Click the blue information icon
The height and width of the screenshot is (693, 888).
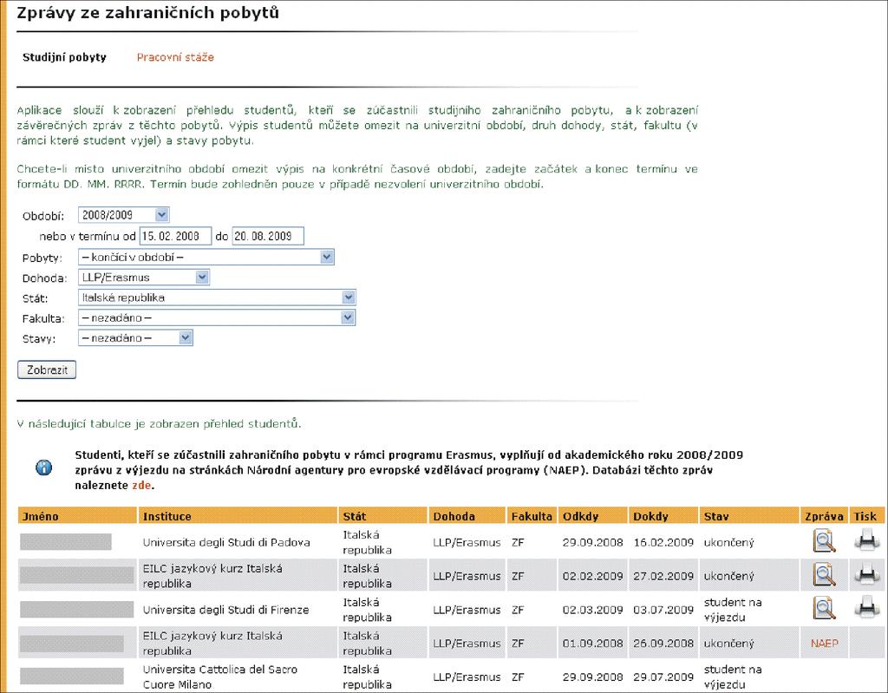pos(43,467)
